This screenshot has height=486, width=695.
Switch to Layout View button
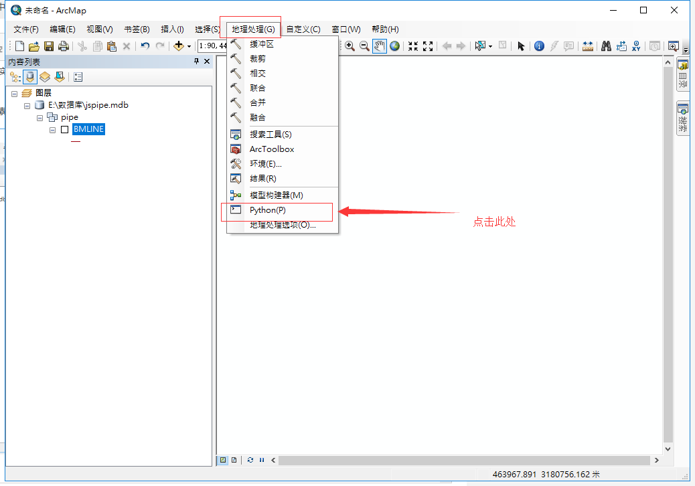234,460
